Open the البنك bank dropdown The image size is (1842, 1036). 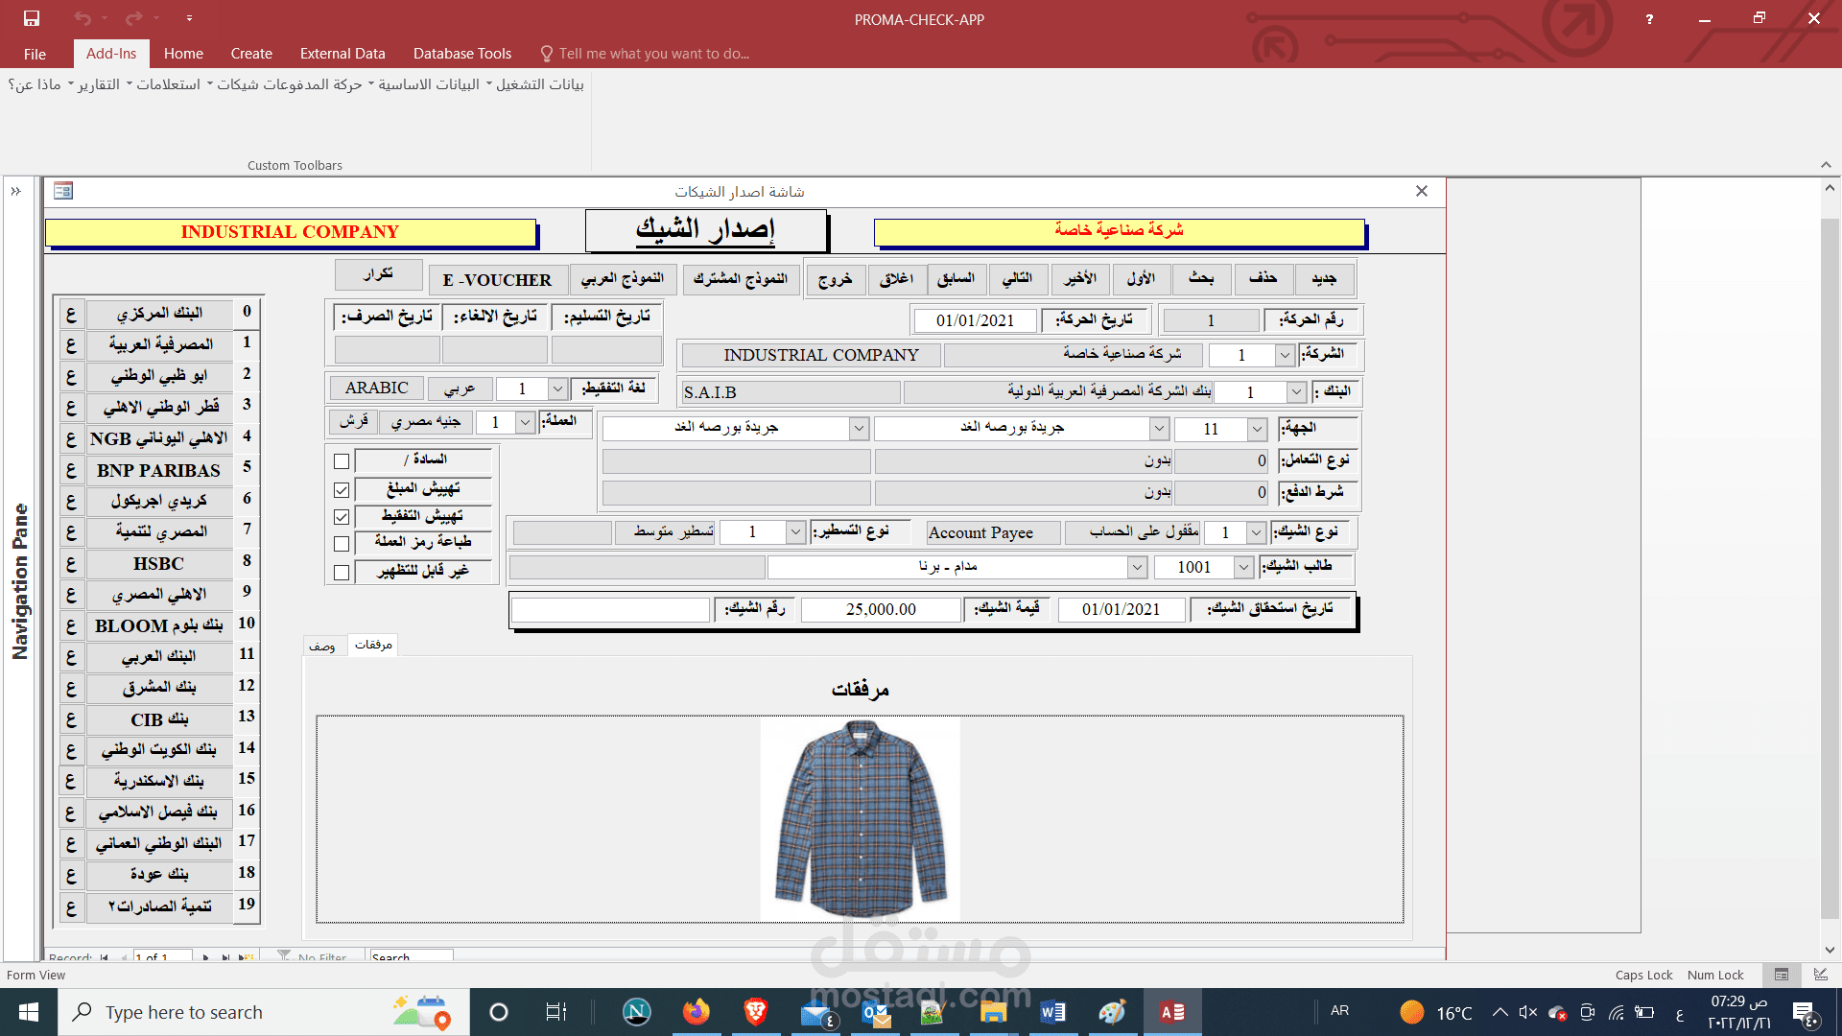pyautogui.click(x=1296, y=392)
